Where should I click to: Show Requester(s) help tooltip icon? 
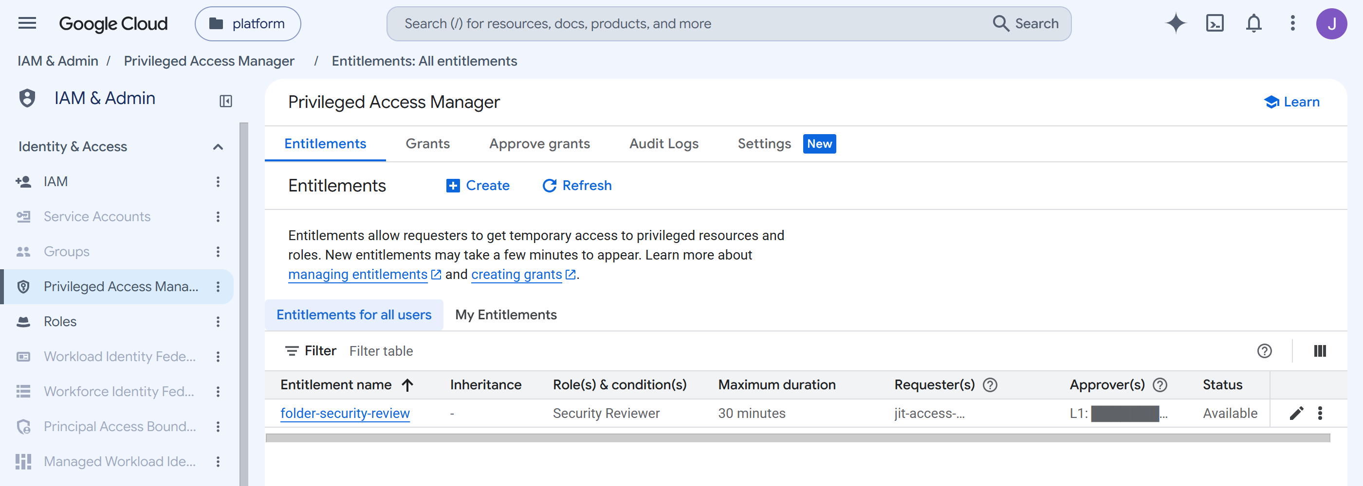[990, 385]
